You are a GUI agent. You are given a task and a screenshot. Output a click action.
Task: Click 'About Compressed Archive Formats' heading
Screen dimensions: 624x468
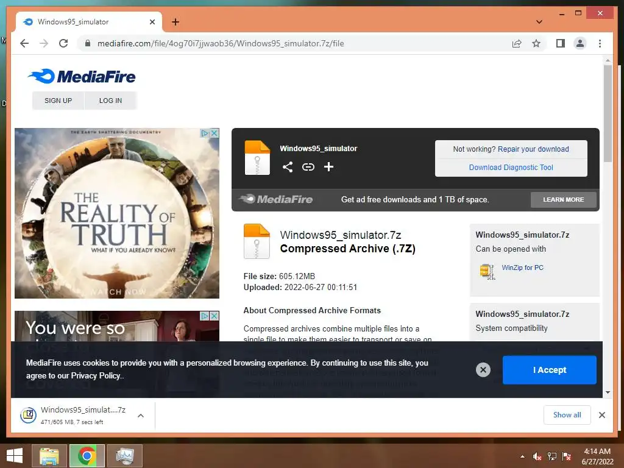coord(312,310)
